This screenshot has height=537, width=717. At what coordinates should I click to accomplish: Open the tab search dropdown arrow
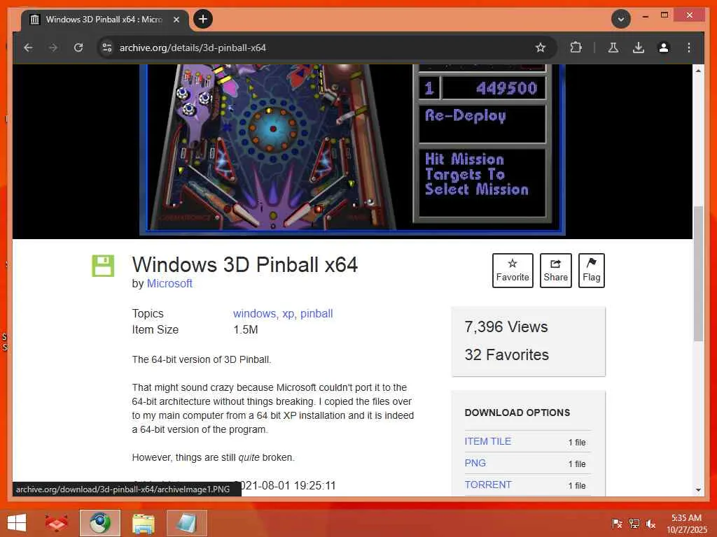click(621, 19)
